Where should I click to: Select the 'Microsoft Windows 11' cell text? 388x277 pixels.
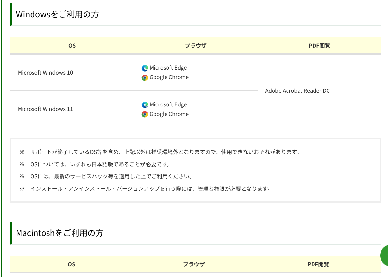[45, 109]
